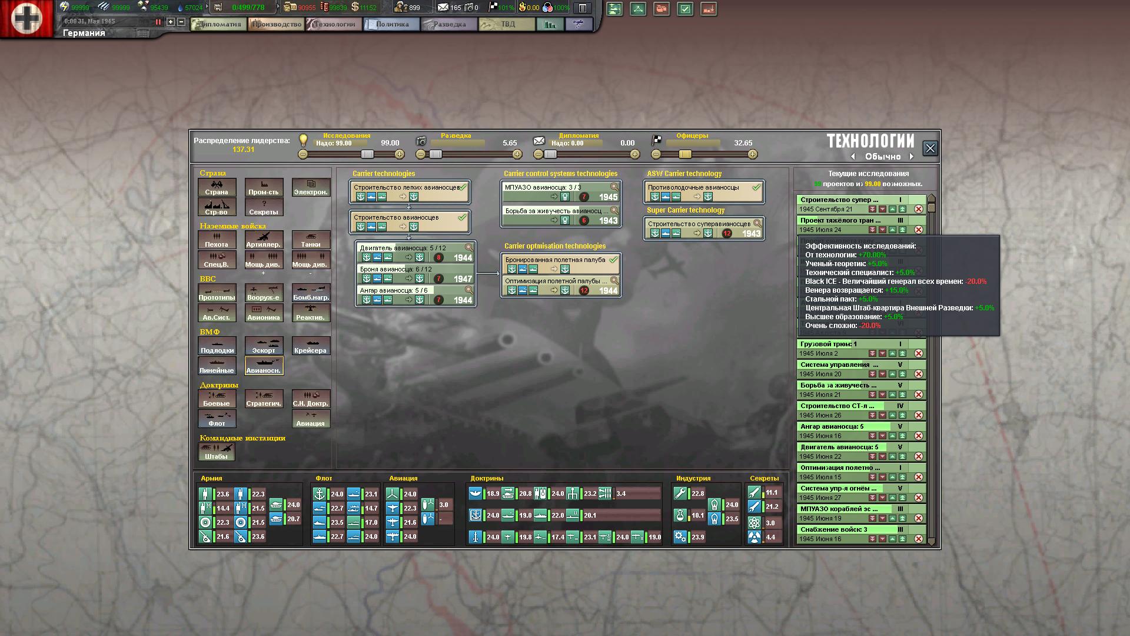This screenshot has width=1130, height=636.
Task: Pause the game with the pause button
Action: click(x=158, y=22)
